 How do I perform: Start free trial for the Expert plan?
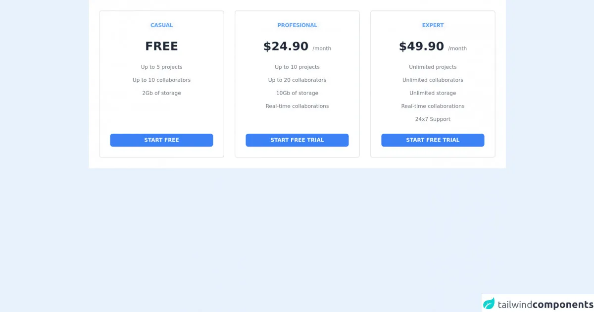coord(433,140)
